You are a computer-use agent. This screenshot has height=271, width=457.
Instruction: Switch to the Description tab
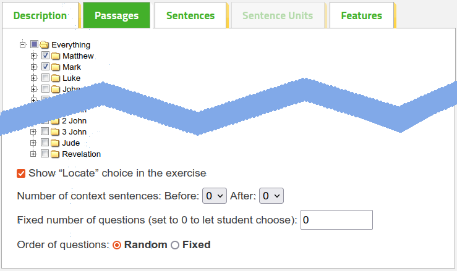pos(40,15)
